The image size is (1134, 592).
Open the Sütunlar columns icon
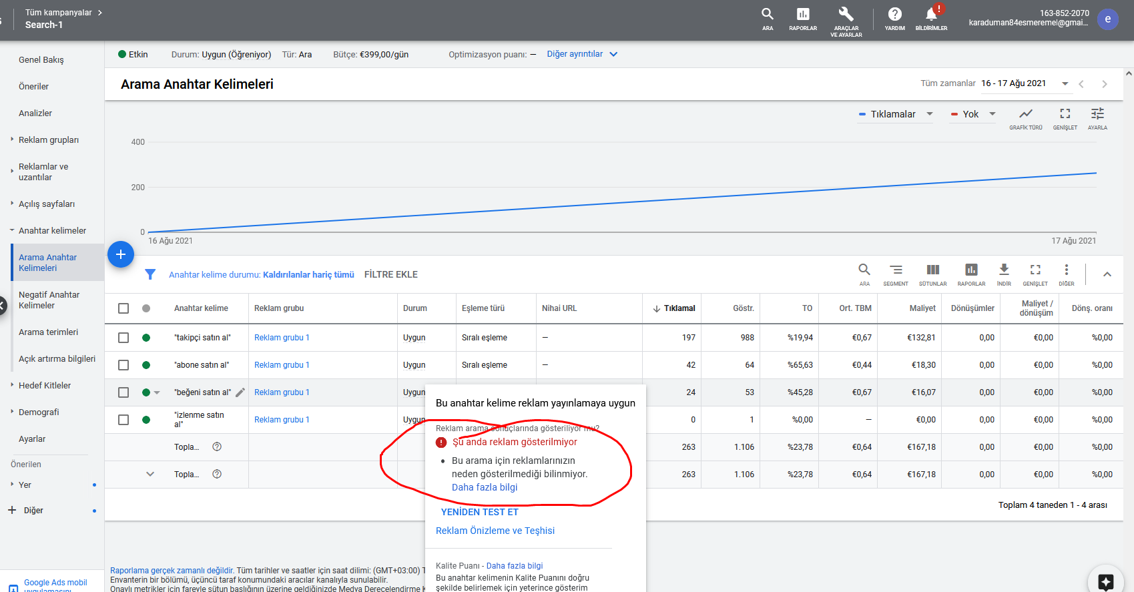933,274
